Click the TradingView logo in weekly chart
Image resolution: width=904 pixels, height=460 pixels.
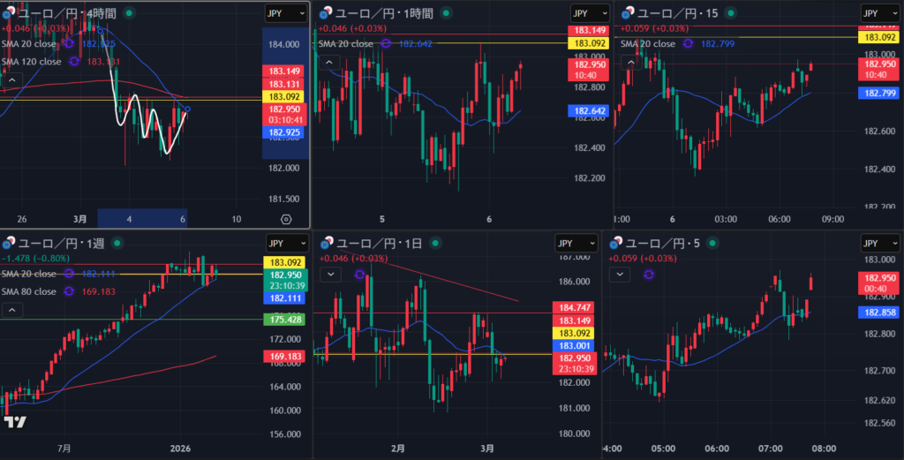click(15, 423)
